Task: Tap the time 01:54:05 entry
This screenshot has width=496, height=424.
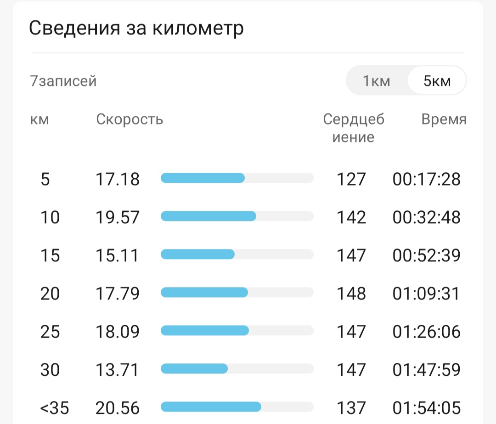Action: pos(426,408)
